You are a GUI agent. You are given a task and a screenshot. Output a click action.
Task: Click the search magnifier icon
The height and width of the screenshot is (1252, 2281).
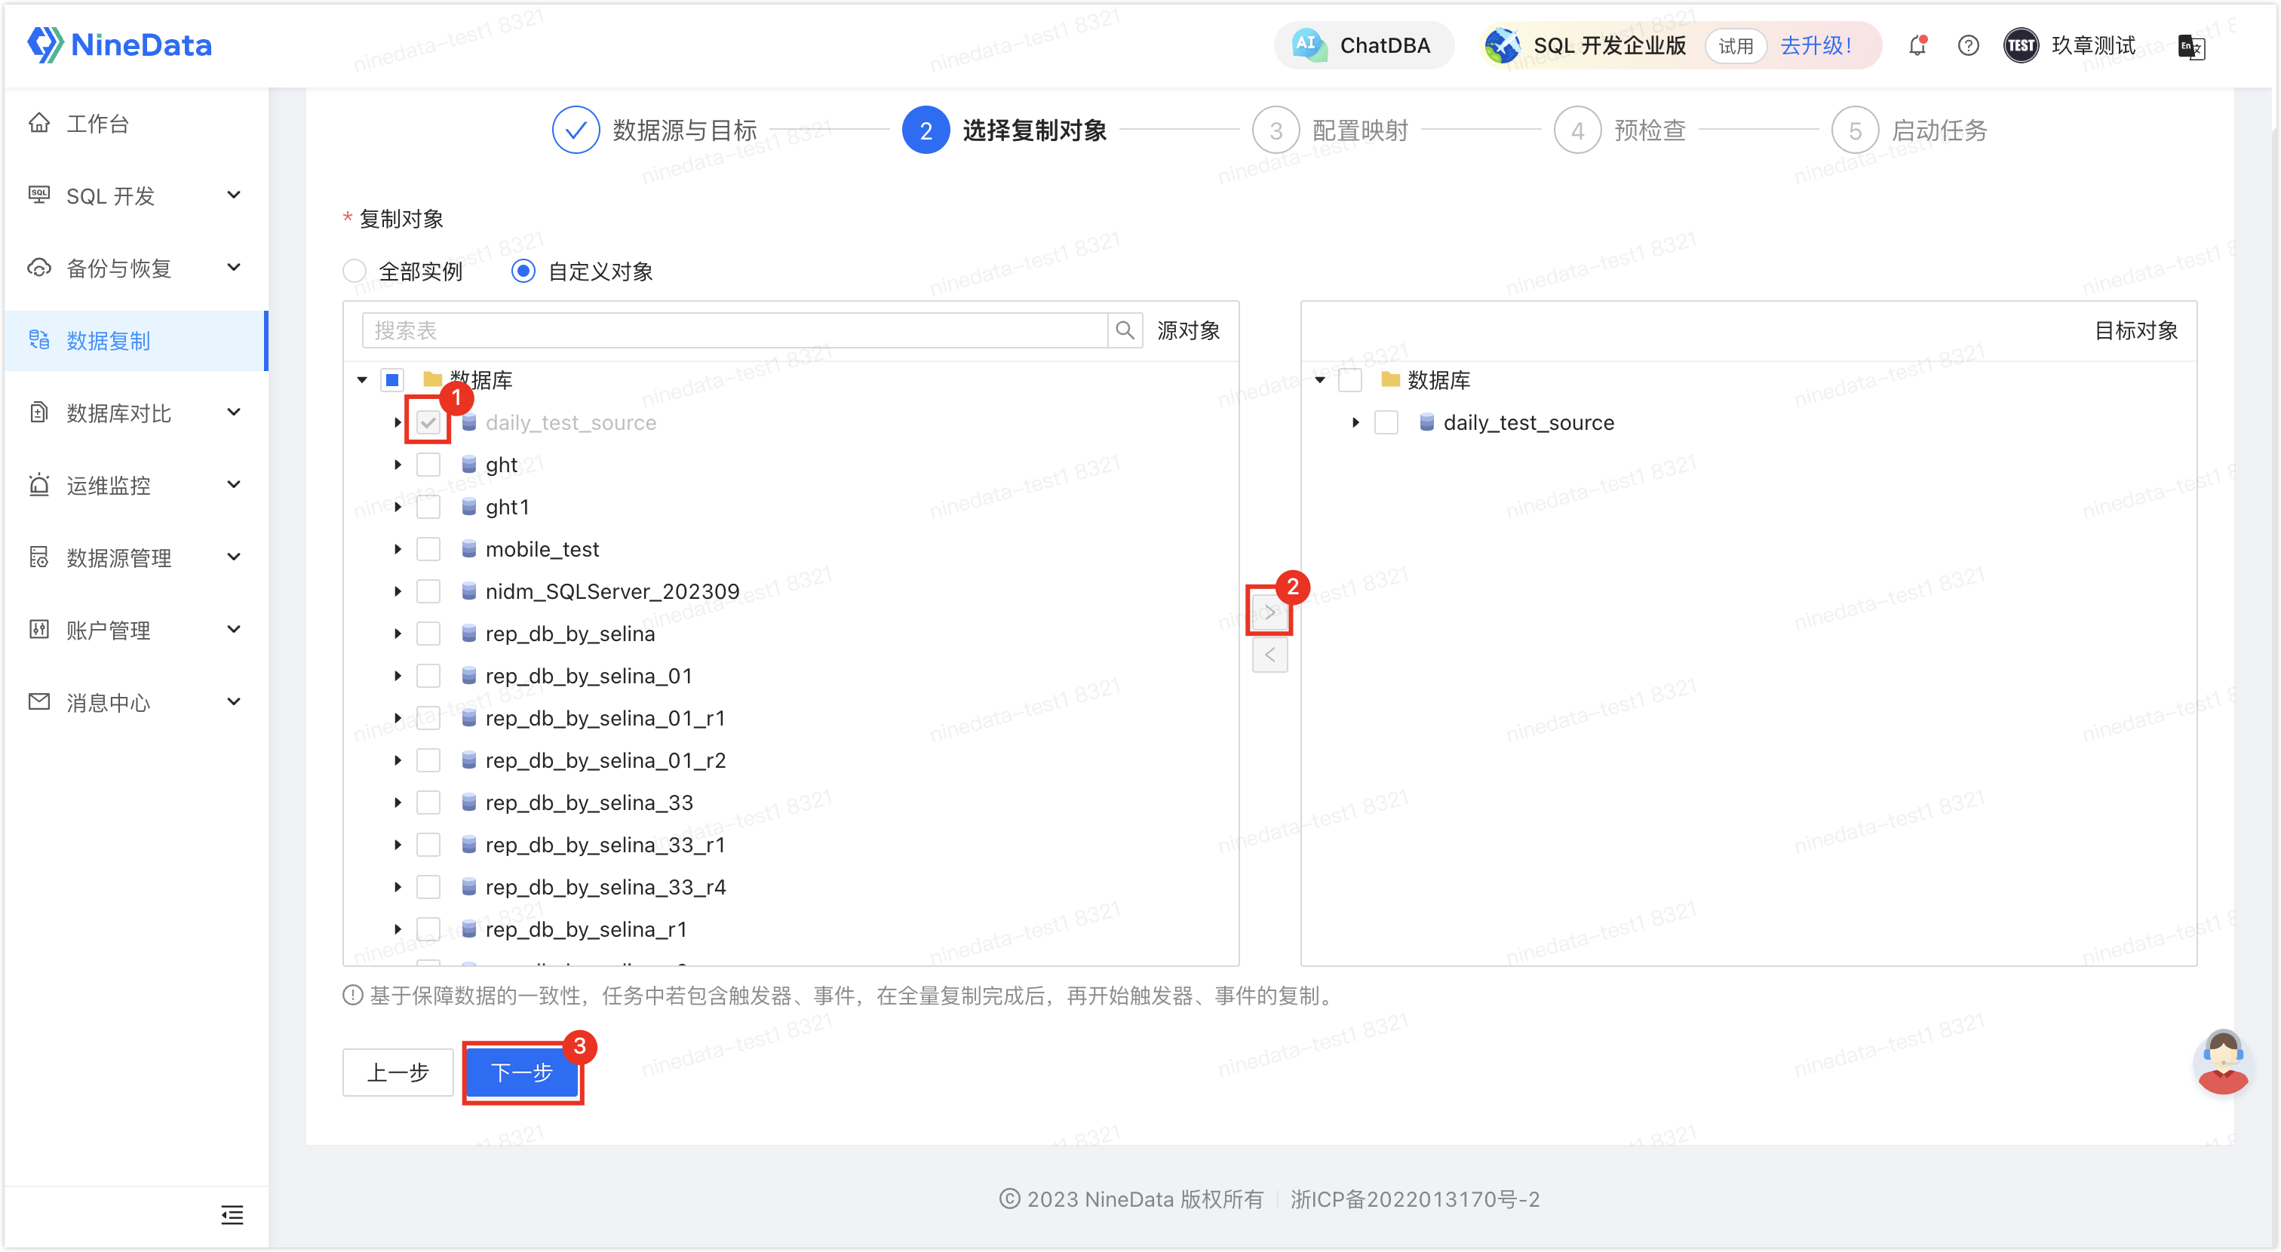tap(1125, 330)
